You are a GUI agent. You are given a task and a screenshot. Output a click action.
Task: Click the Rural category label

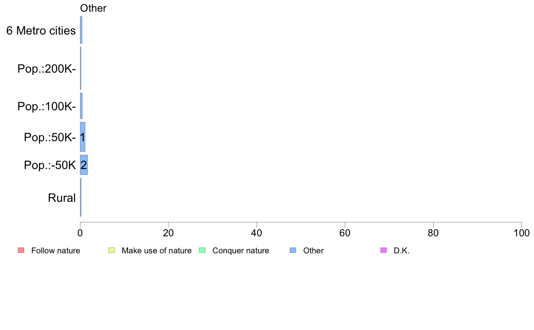tap(62, 198)
